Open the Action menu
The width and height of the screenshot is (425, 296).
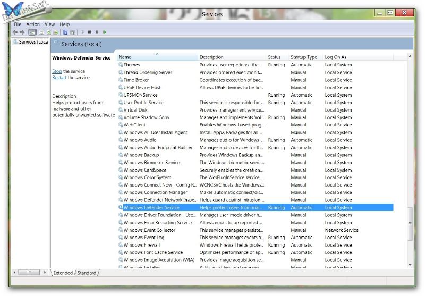(33, 24)
